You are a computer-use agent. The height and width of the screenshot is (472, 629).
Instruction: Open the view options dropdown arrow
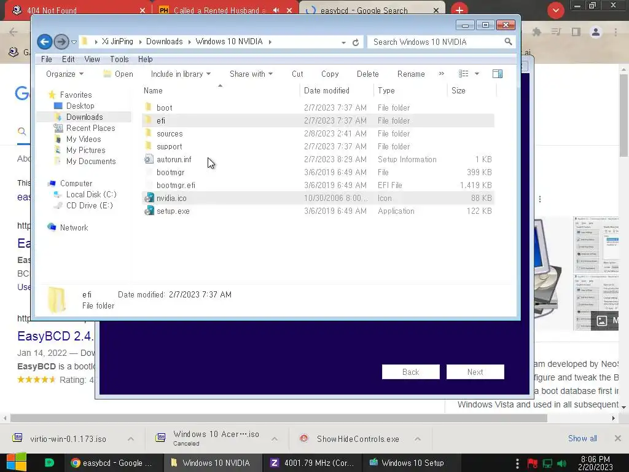[477, 74]
